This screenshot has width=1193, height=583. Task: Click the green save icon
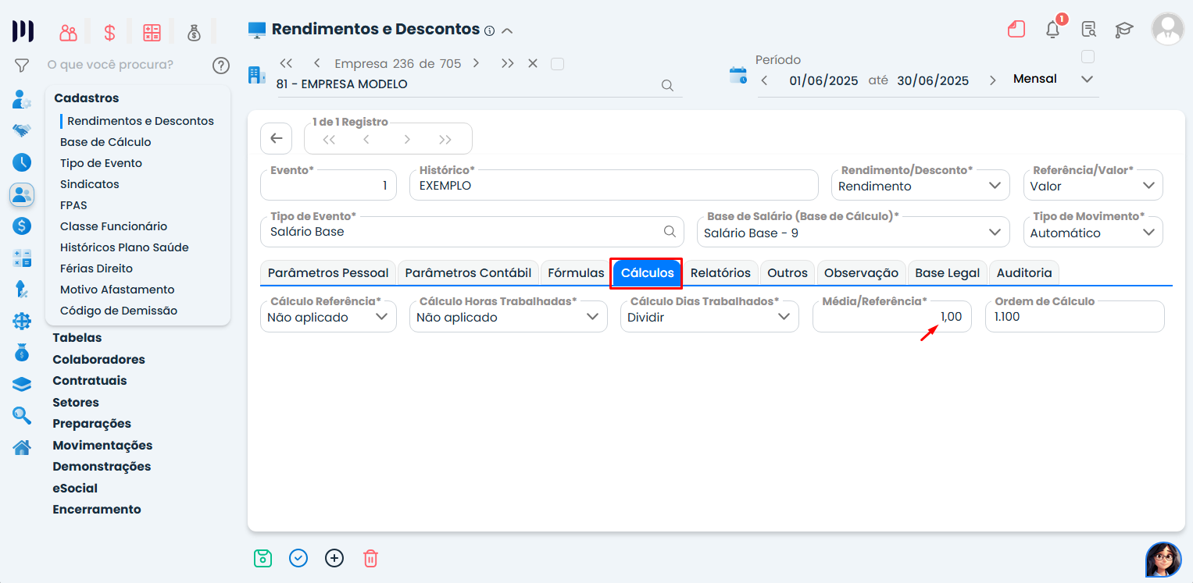tap(263, 558)
